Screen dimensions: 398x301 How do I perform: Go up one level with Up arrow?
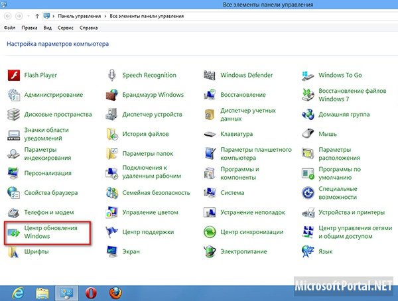point(37,16)
